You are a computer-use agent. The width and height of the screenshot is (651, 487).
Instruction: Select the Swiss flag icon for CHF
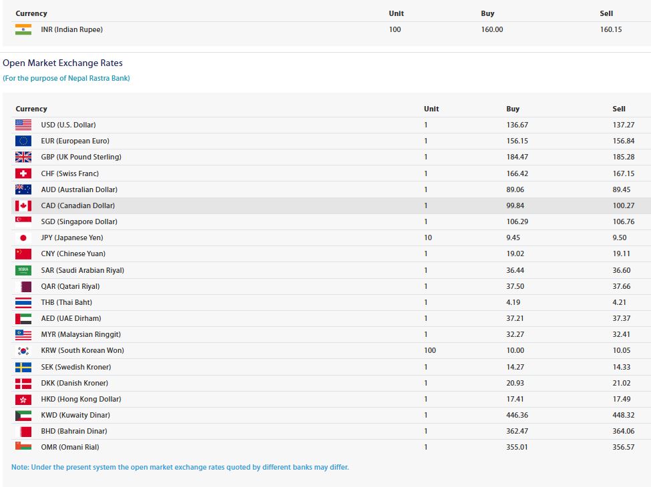pyautogui.click(x=23, y=173)
